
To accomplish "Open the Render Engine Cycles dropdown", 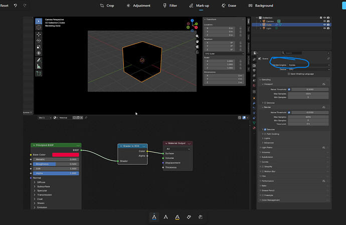I will click(x=309, y=65).
